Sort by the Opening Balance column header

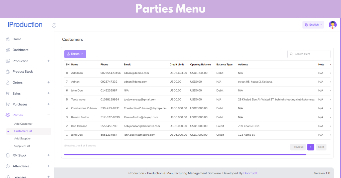tap(200, 65)
